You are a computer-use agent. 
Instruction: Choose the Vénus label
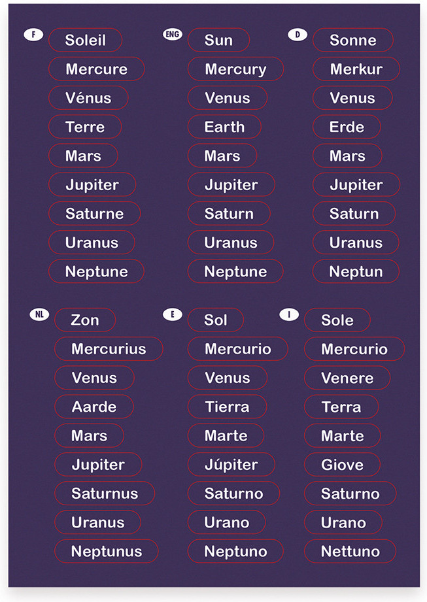click(x=88, y=97)
